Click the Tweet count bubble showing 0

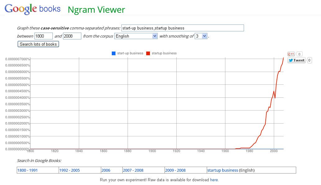[x=309, y=60]
